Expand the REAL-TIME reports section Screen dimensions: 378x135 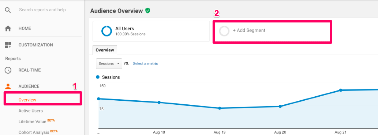[30, 70]
